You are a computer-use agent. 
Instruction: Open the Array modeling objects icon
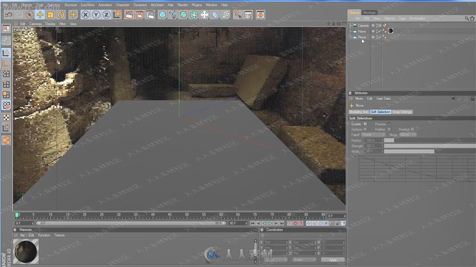(194, 15)
